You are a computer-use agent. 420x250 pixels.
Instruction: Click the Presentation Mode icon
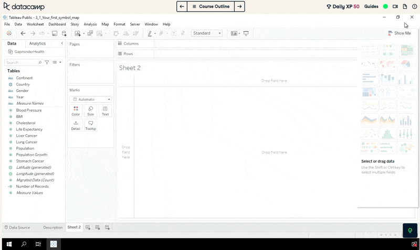pos(246,34)
